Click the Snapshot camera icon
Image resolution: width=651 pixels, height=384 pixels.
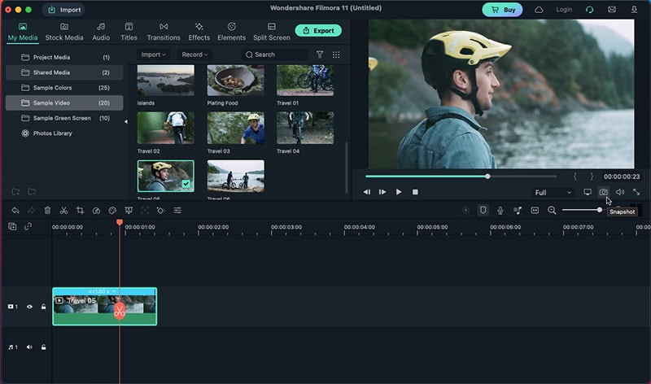[604, 192]
